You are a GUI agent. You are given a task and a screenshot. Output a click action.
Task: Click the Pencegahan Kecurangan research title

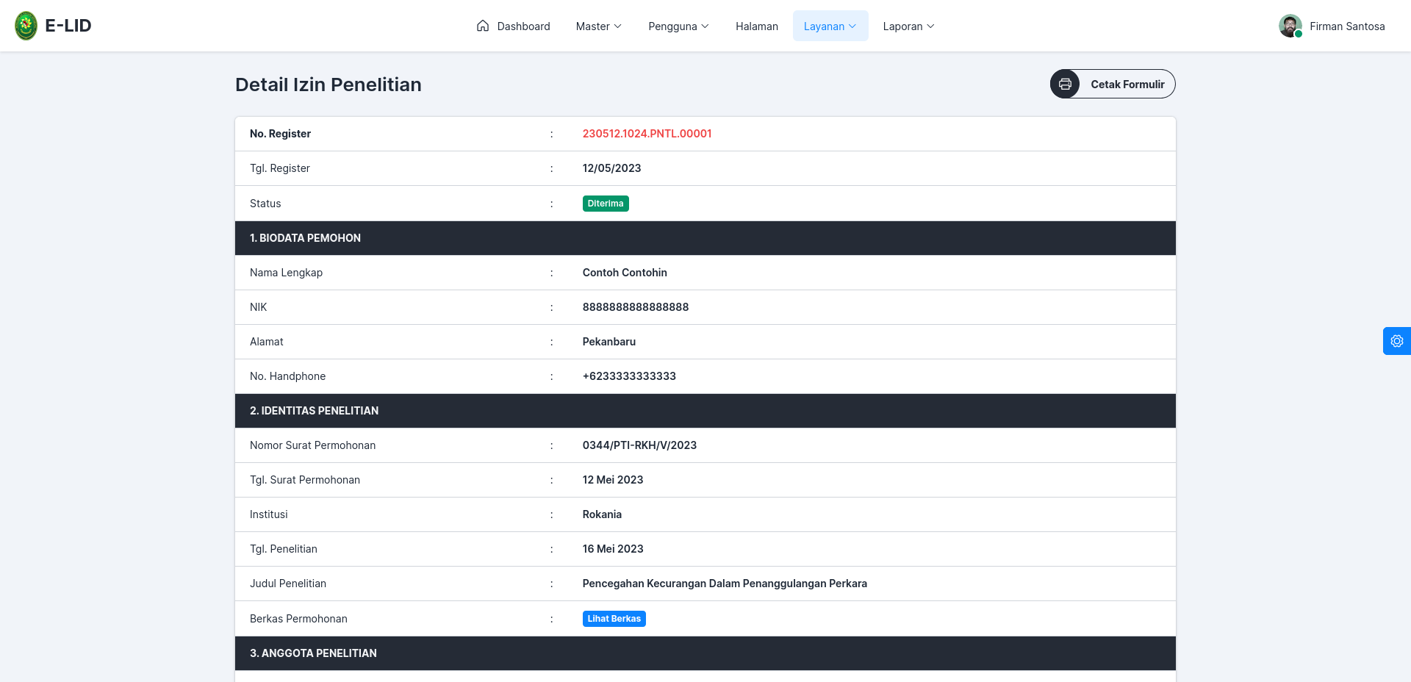click(725, 584)
